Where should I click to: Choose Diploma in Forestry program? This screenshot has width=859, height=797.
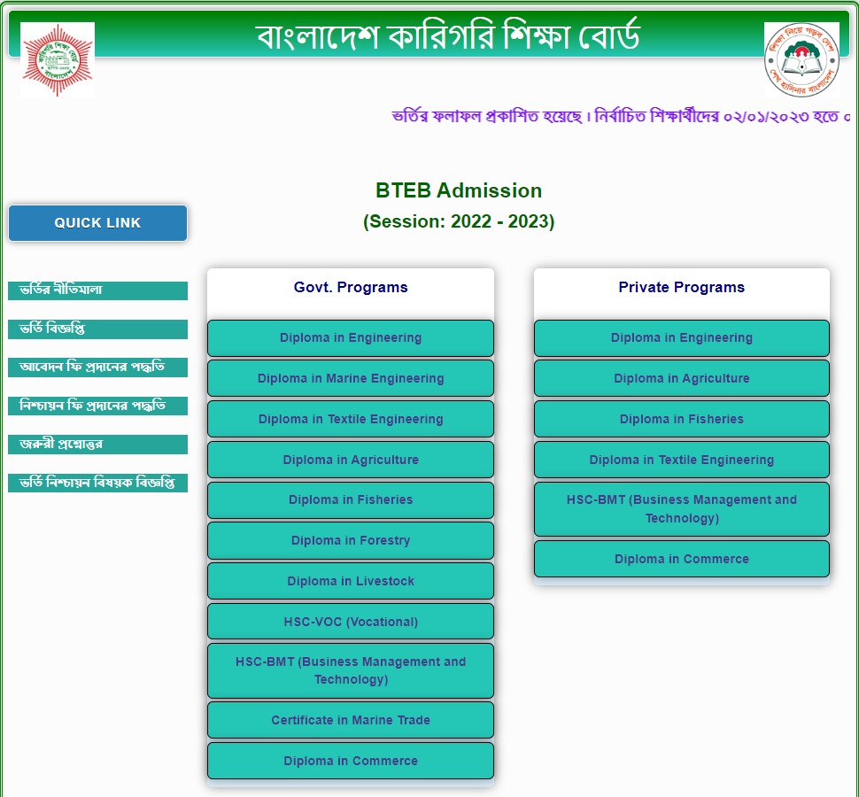(351, 541)
